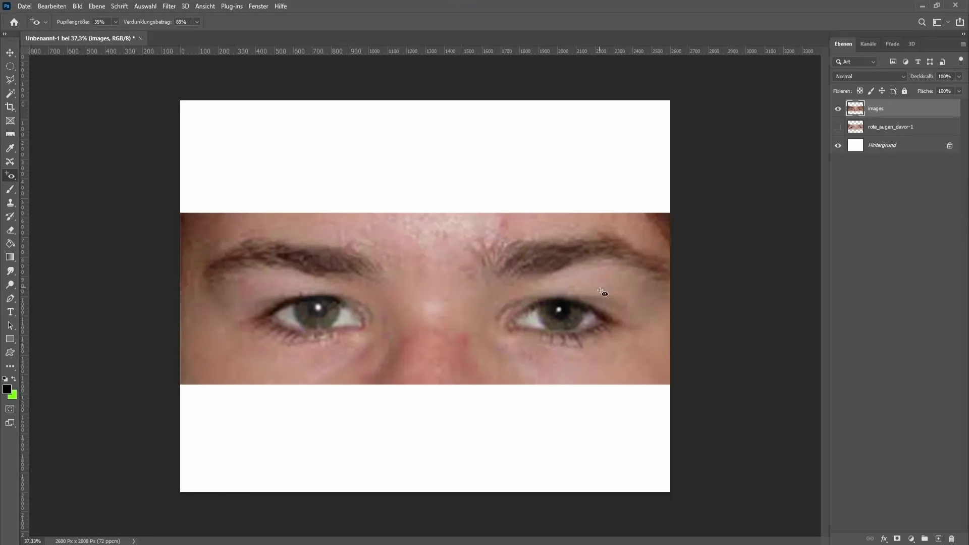Viewport: 969px width, 545px height.
Task: Toggle visibility of rote_augen_davor-1 layer
Action: [837, 127]
